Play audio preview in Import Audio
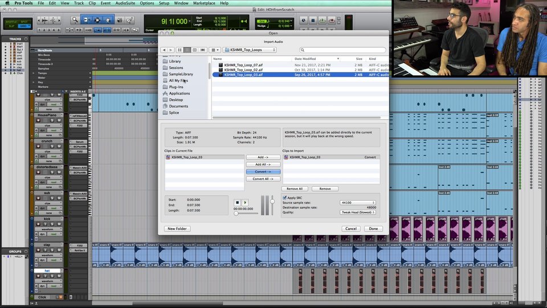The height and width of the screenshot is (308, 547). tap(245, 202)
